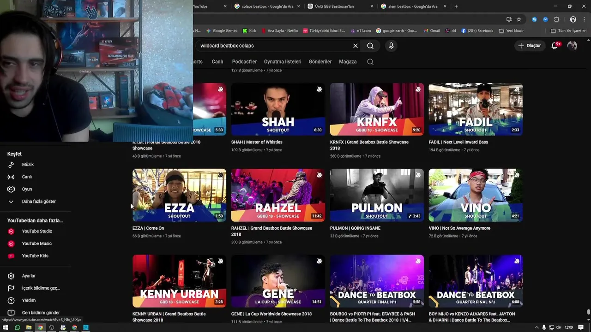The image size is (591, 332).
Task: Open Ayarlar settings in the sidebar
Action: click(x=36, y=276)
